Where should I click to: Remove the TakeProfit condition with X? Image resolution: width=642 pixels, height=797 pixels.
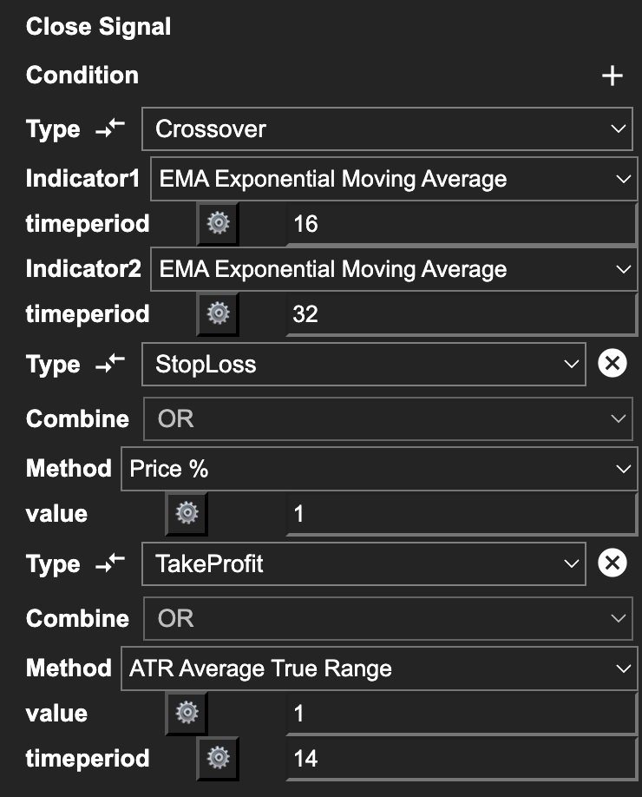click(x=613, y=563)
